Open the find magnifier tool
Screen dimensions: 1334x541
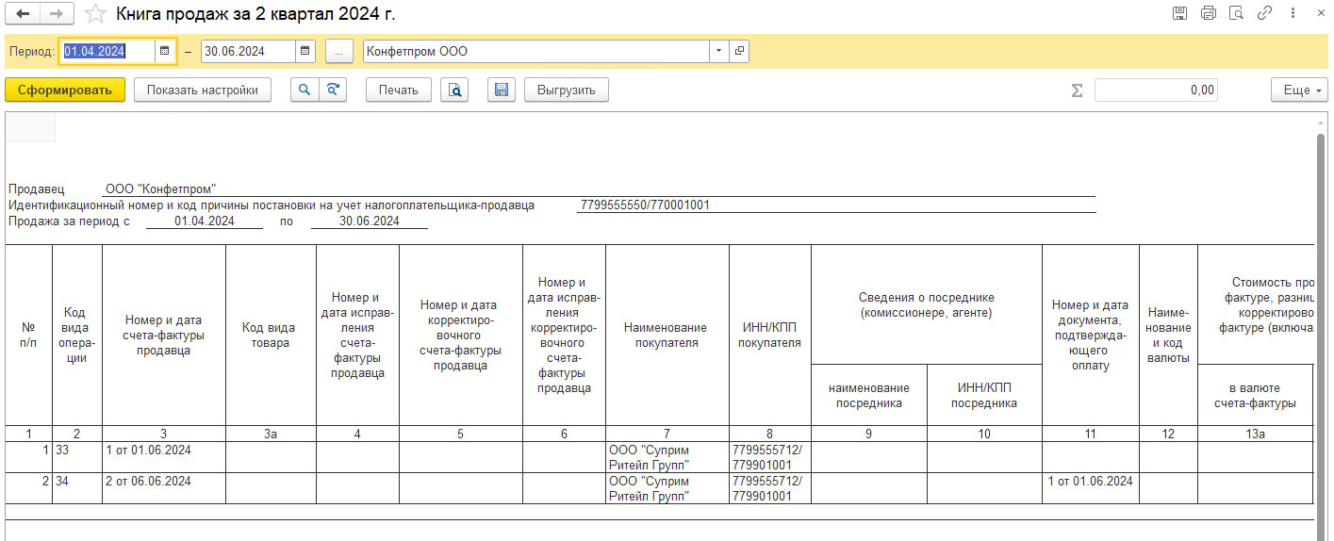(304, 90)
